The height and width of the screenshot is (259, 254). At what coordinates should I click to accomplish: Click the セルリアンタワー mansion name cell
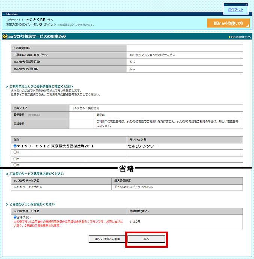pos(143,146)
